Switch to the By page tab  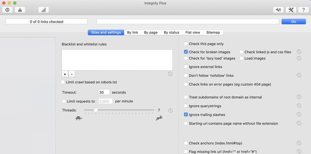click(x=151, y=32)
